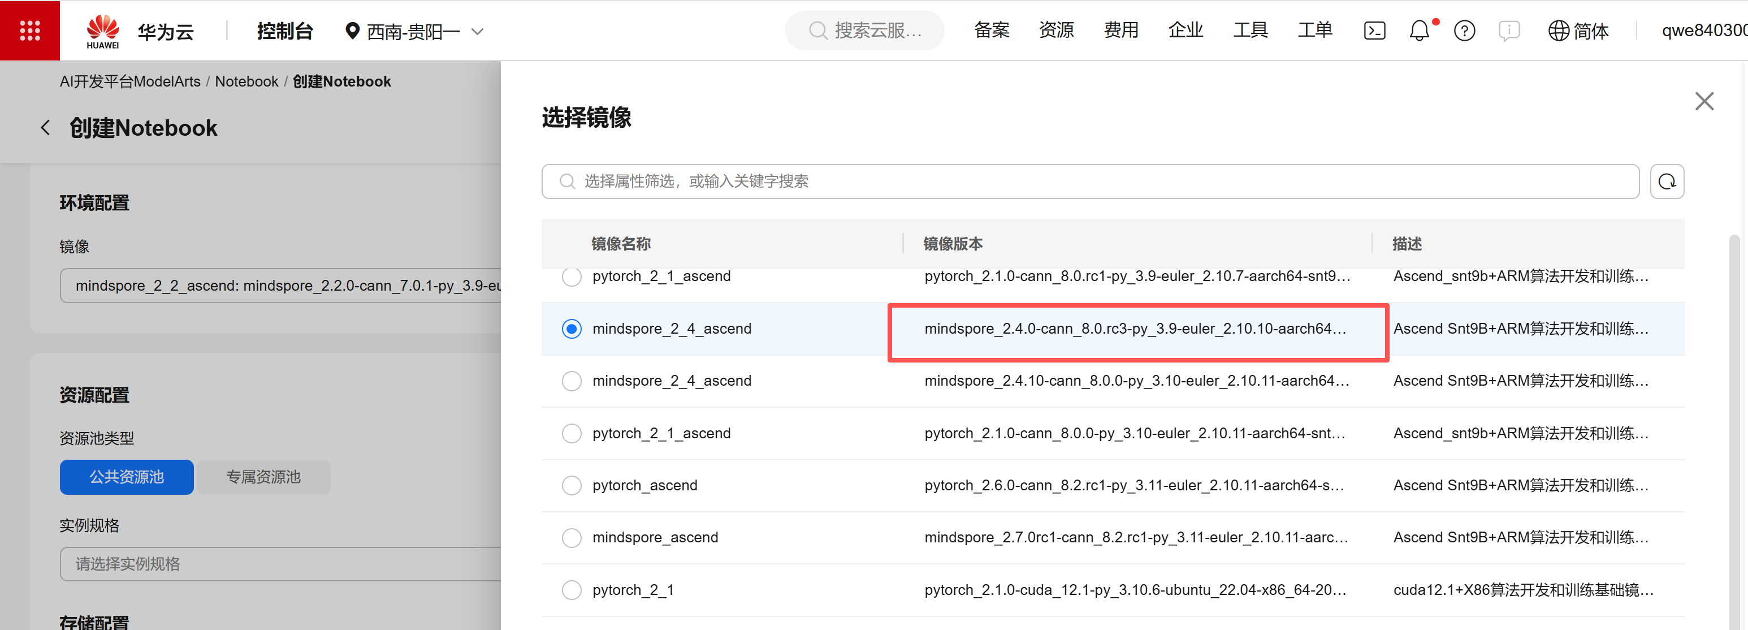Open the 工单 menu
This screenshot has width=1748, height=630.
coord(1314,31)
